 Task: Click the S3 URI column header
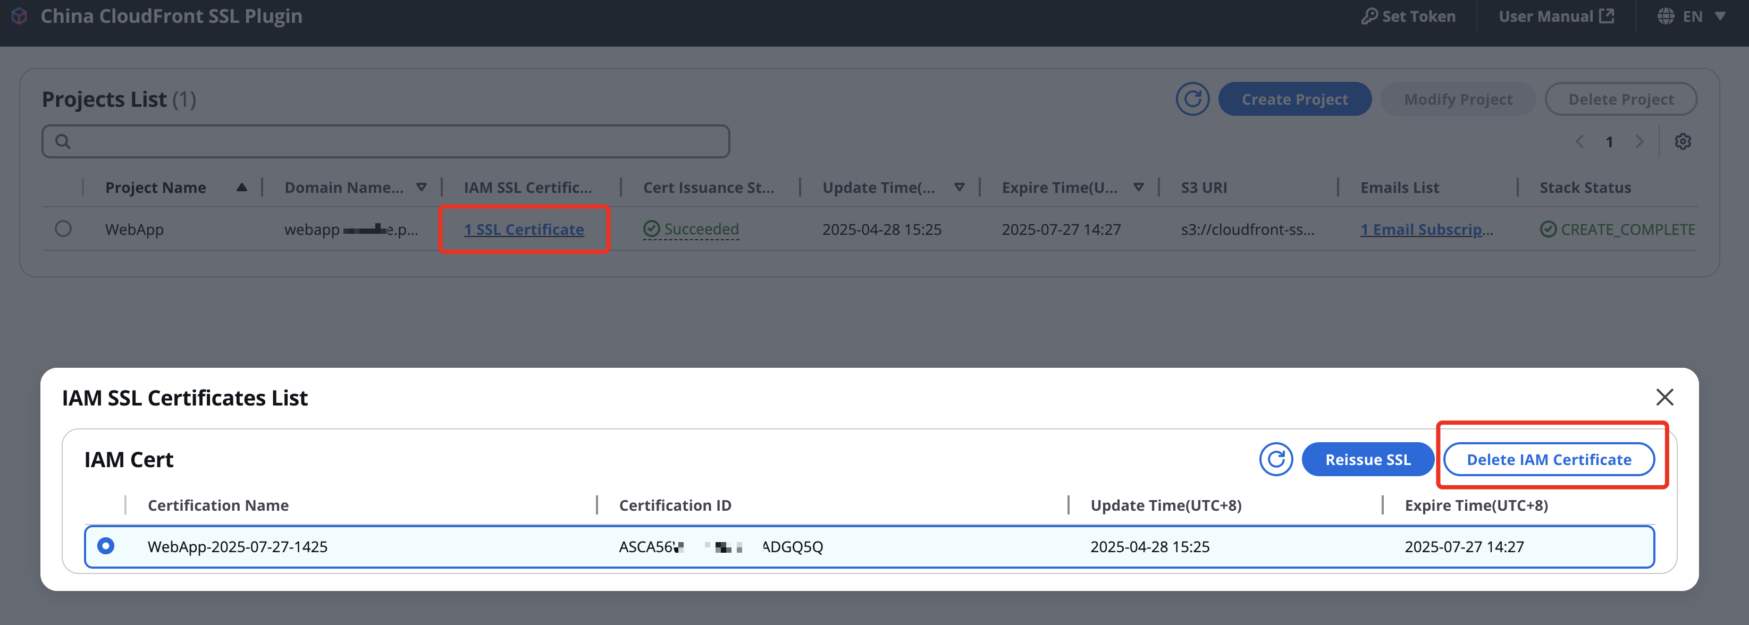tap(1204, 187)
